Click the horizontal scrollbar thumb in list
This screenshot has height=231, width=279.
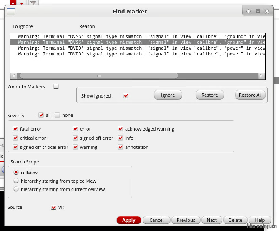click(x=99, y=76)
